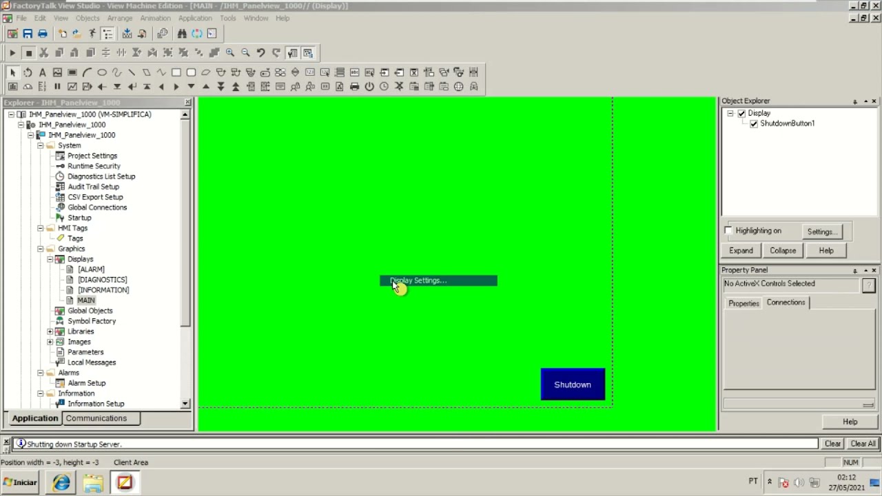882x496 pixels.
Task: Select the Time Date Display clock tool
Action: tap(384, 87)
